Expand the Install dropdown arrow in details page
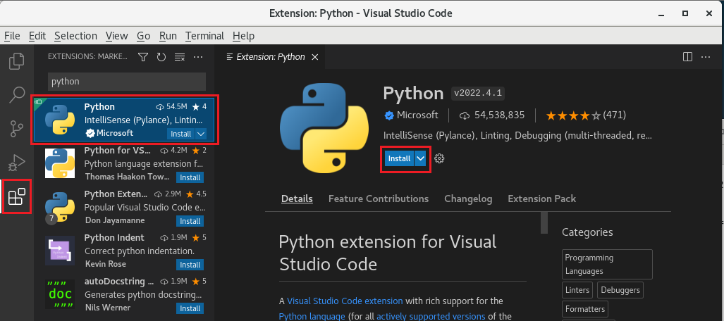This screenshot has height=321, width=724. [421, 158]
